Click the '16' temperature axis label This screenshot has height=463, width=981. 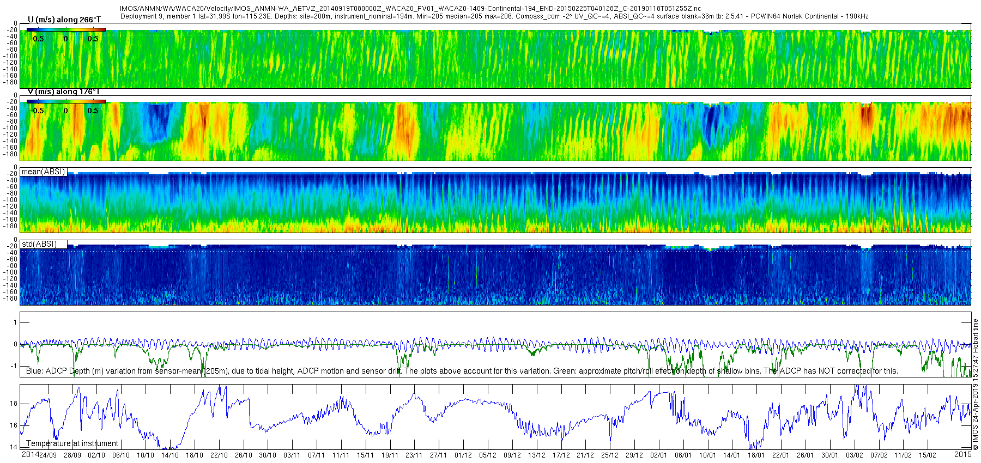14,425
